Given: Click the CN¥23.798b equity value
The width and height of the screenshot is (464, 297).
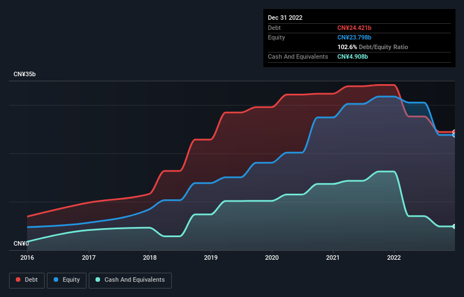Looking at the screenshot, I should pyautogui.click(x=354, y=37).
